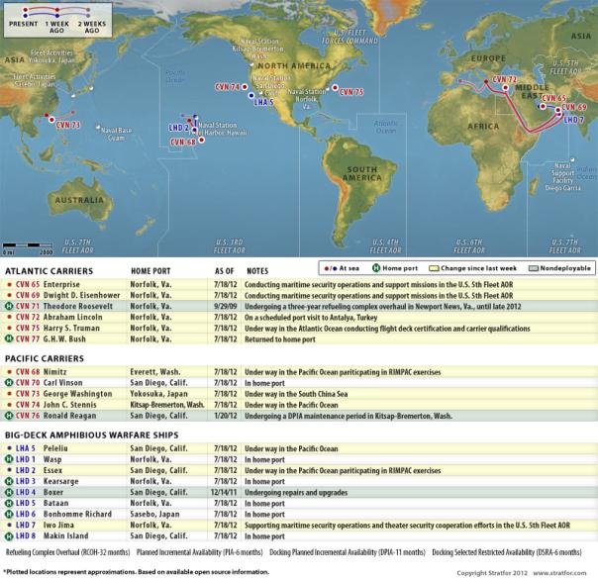Click the CVN 69 map label

pyautogui.click(x=574, y=107)
